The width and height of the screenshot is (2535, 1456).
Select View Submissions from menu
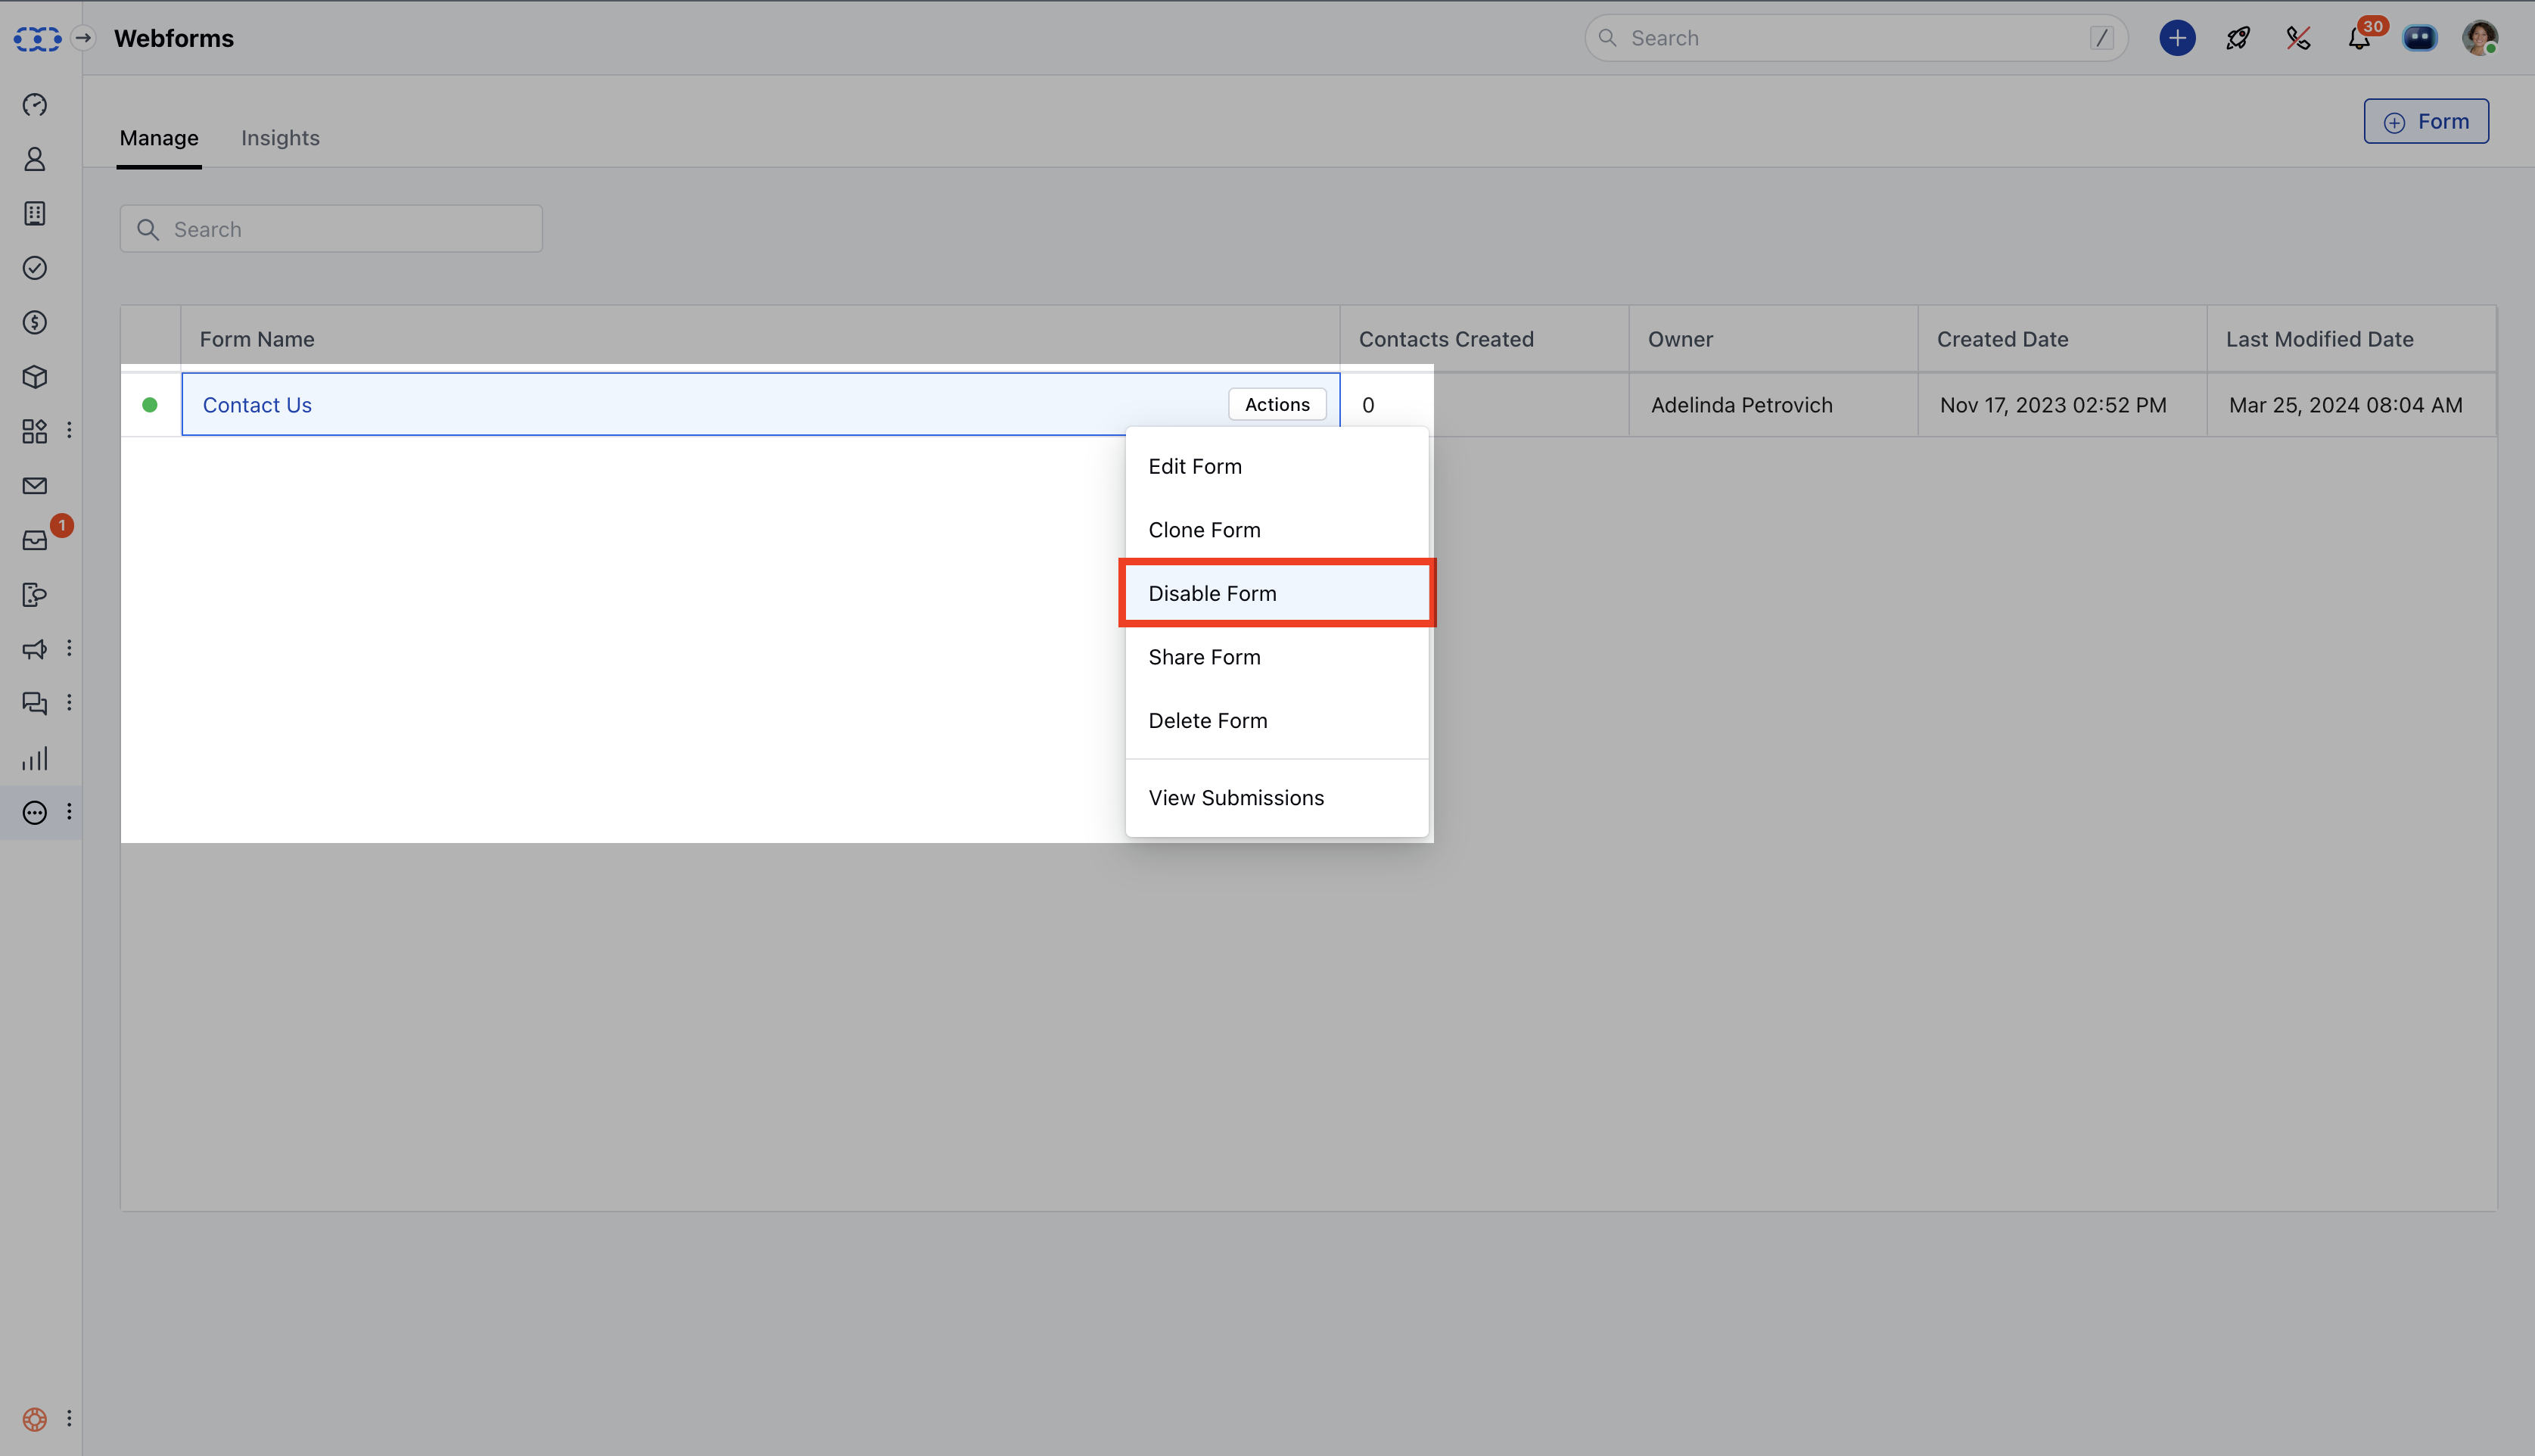1277,798
